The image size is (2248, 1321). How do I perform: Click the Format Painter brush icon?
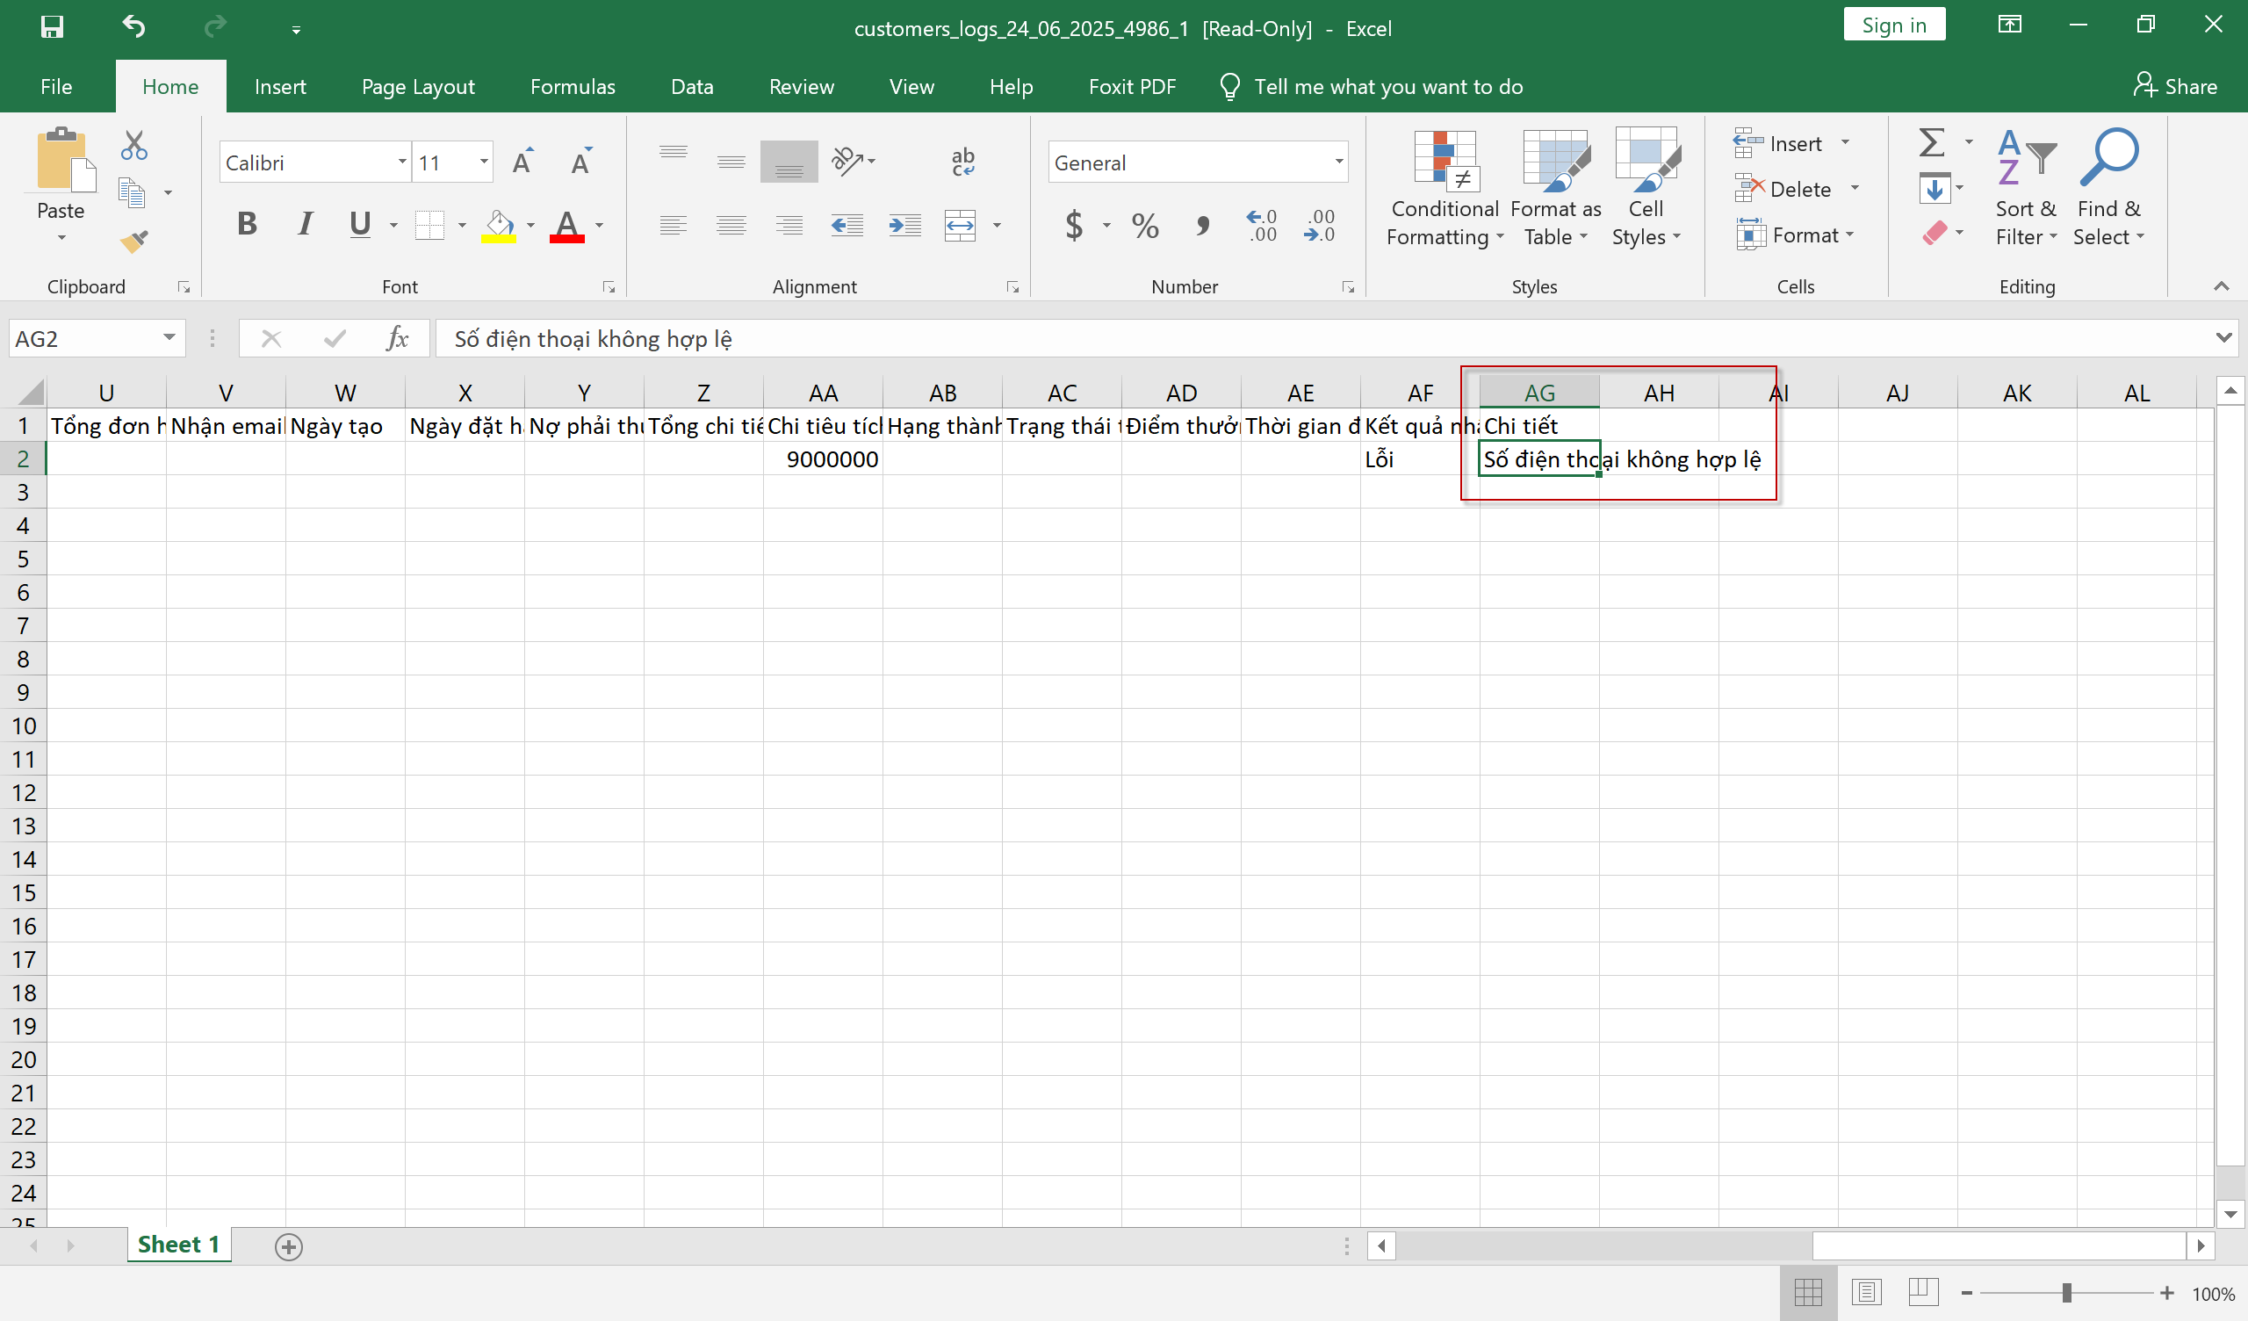coord(133,241)
